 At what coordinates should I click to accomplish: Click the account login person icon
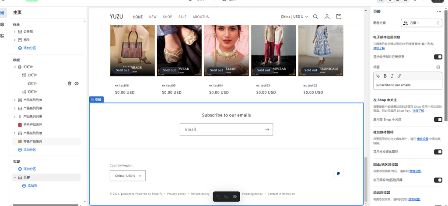click(327, 17)
